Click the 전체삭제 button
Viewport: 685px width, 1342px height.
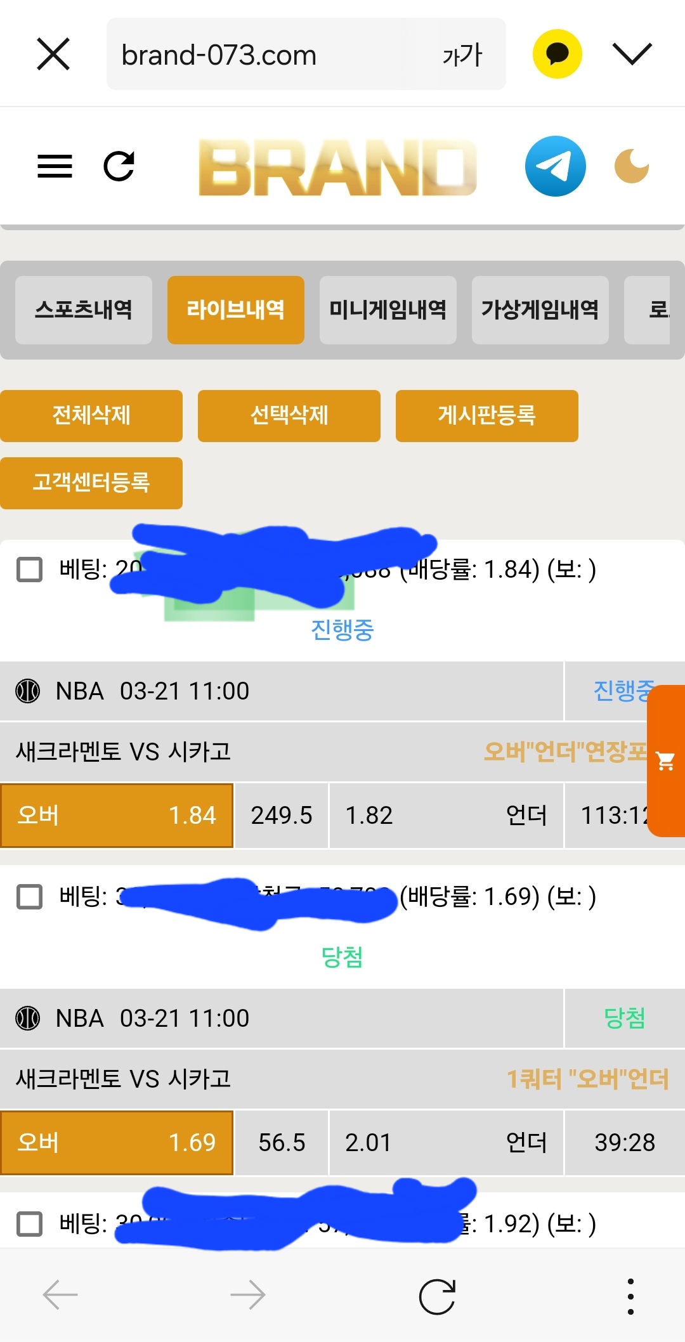pyautogui.click(x=91, y=415)
